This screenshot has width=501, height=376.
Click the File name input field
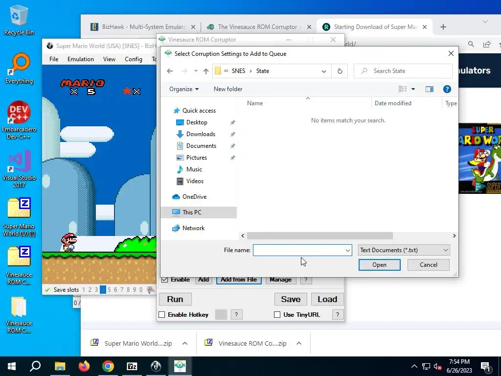pyautogui.click(x=299, y=250)
